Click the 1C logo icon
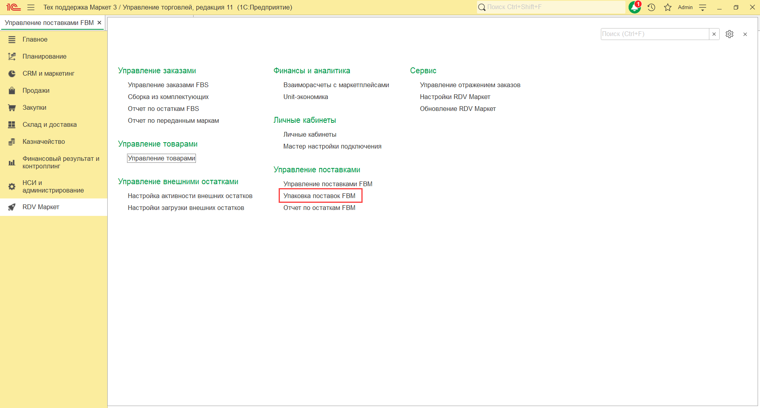The image size is (760, 408). (x=13, y=7)
